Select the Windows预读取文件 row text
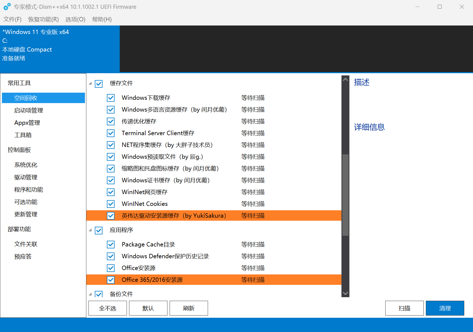The image size is (473, 332). 163,157
